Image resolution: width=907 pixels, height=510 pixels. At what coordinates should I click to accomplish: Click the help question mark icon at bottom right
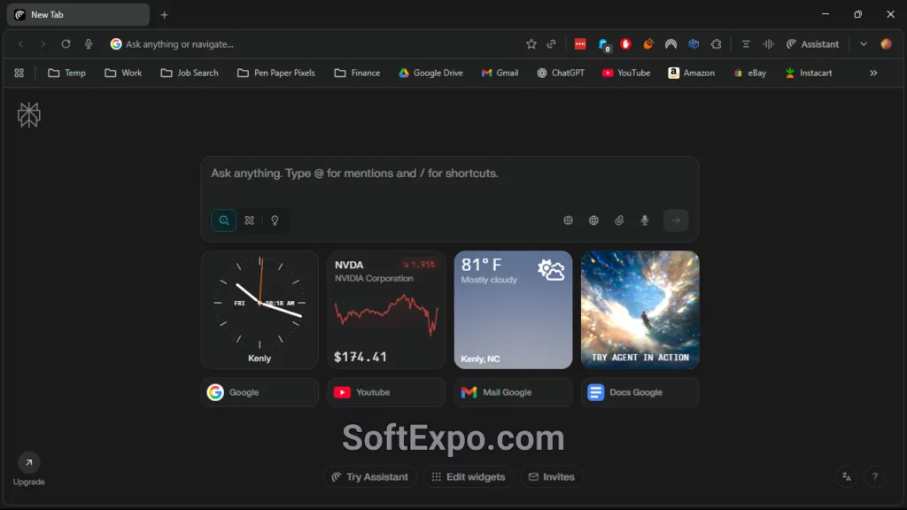pos(875,476)
